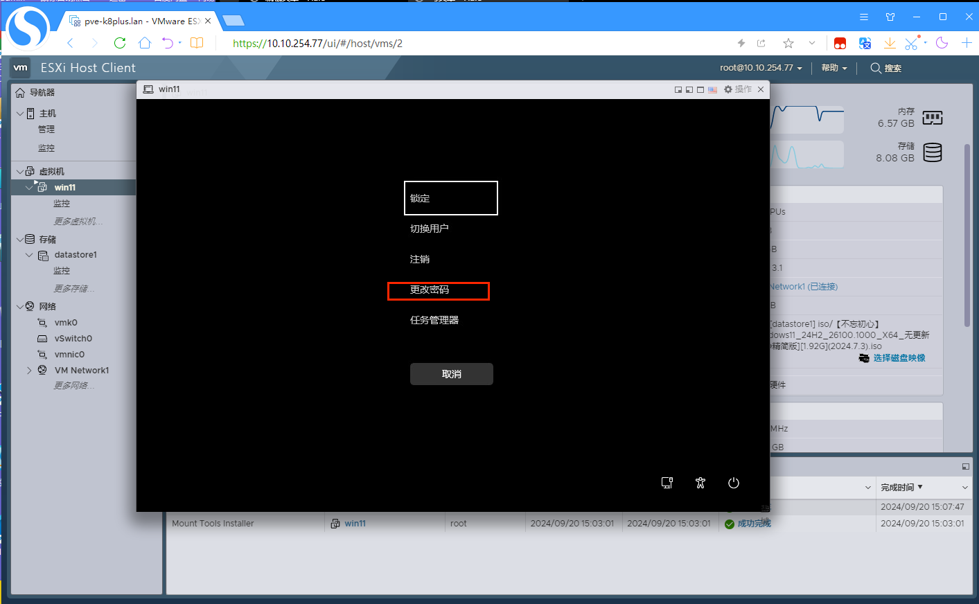Select 注销 option

pos(420,259)
